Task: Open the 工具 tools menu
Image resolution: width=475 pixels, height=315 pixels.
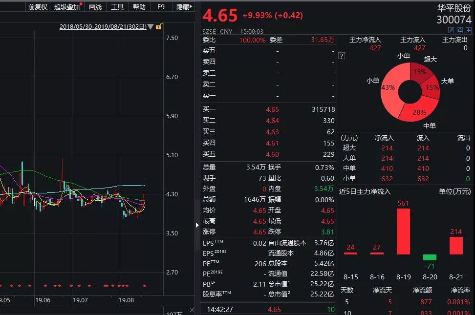Action: click(117, 7)
